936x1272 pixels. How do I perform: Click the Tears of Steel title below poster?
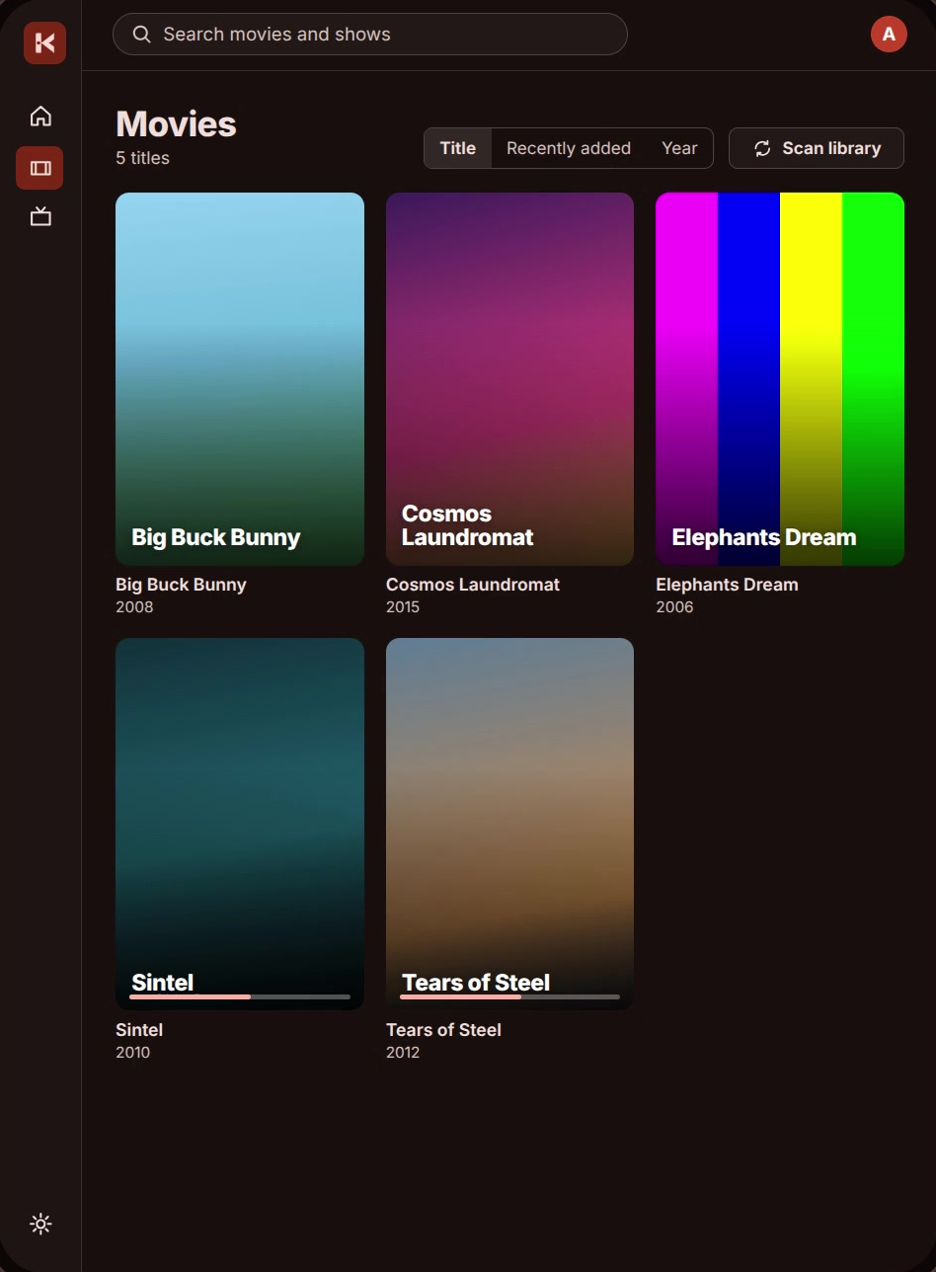pyautogui.click(x=443, y=1030)
